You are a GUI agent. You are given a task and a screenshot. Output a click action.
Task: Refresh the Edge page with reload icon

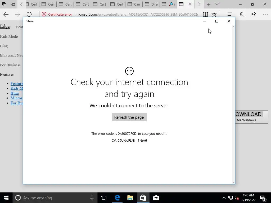tap(29, 14)
